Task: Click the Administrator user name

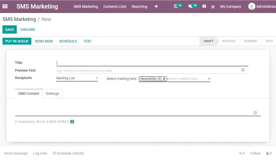Action: click(x=266, y=7)
